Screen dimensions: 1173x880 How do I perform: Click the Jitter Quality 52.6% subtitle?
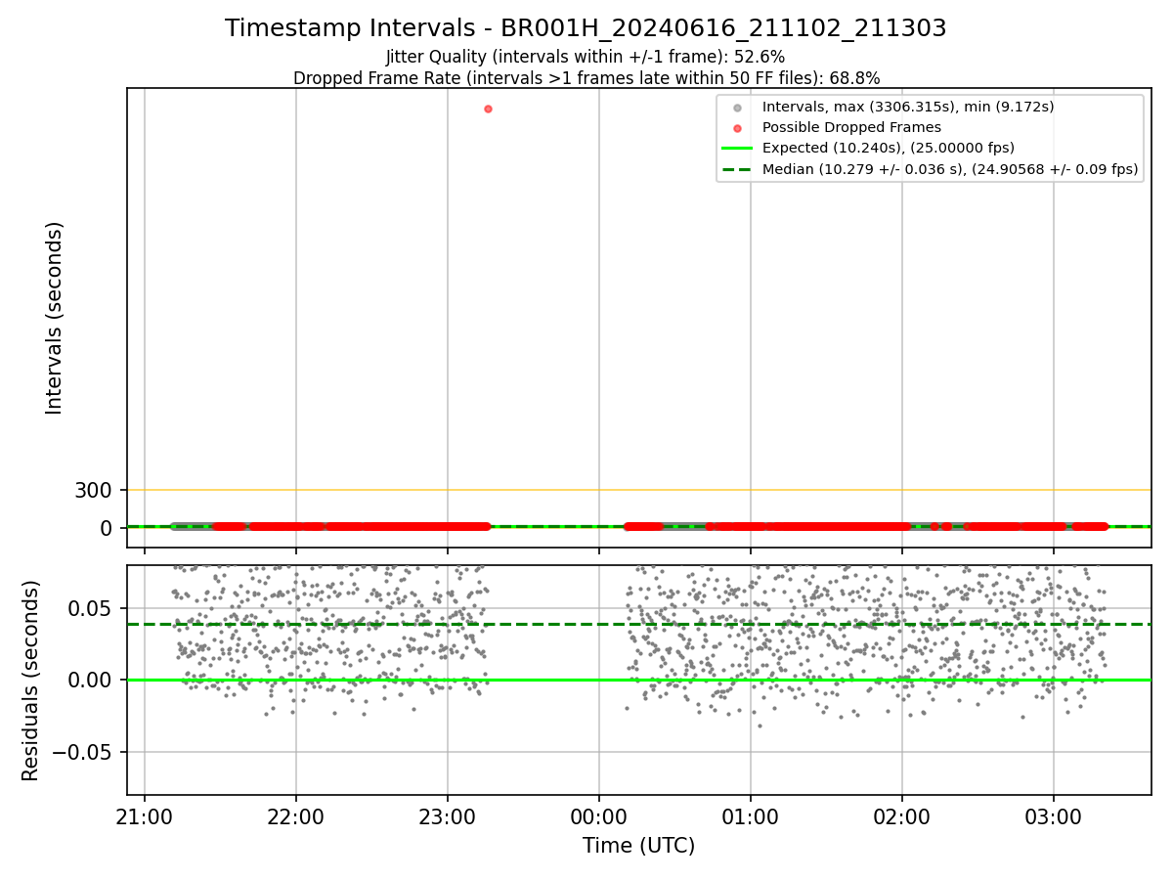coord(586,57)
